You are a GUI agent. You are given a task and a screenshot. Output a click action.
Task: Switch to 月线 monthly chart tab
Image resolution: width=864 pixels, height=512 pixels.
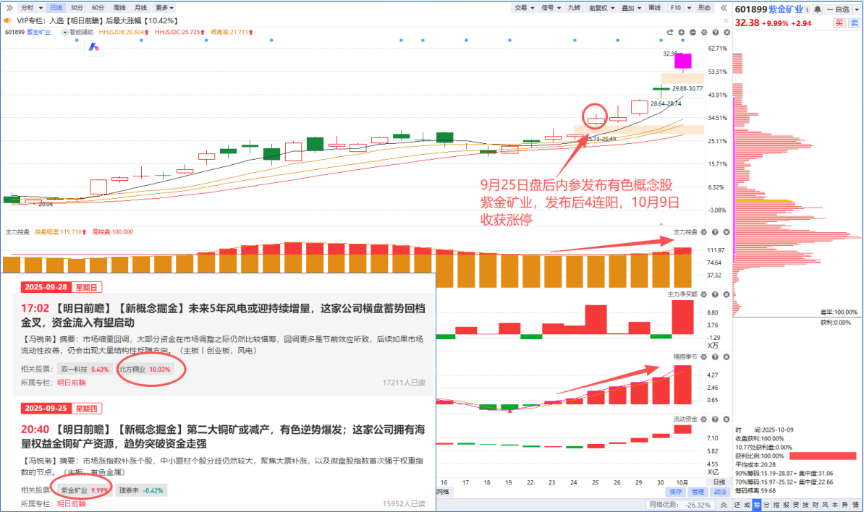[x=141, y=8]
